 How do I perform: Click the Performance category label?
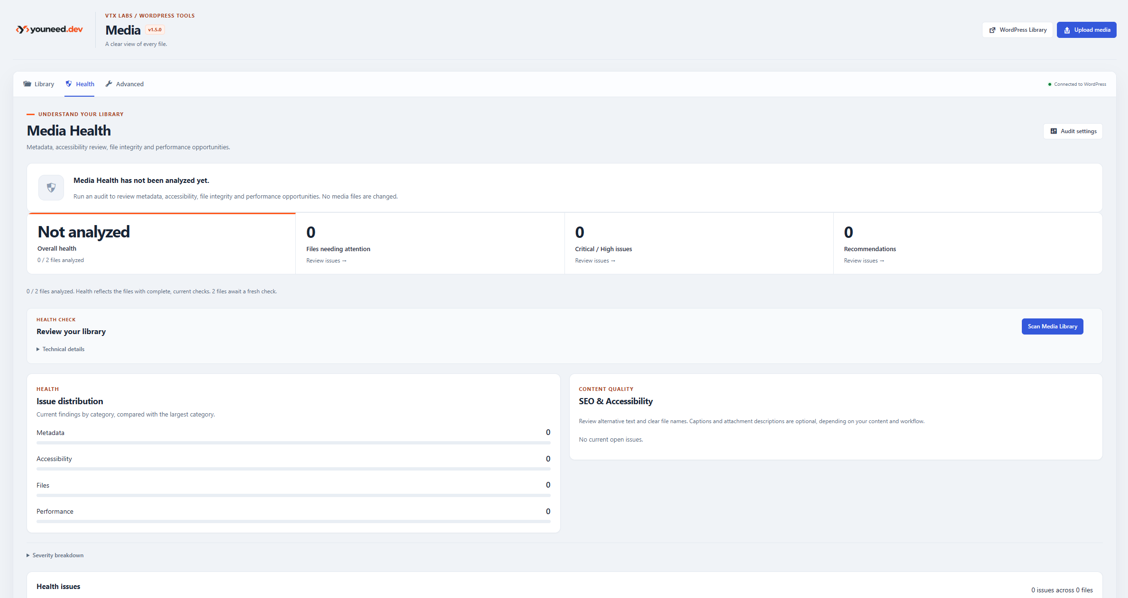point(55,512)
